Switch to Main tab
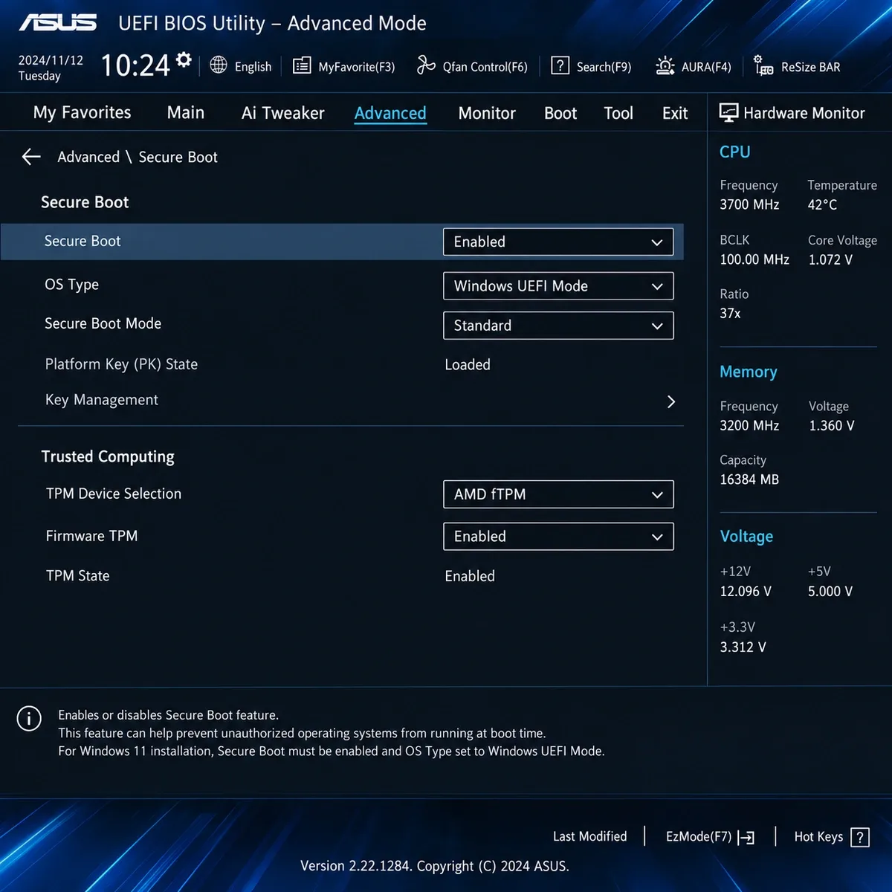This screenshot has width=892, height=892. point(186,112)
